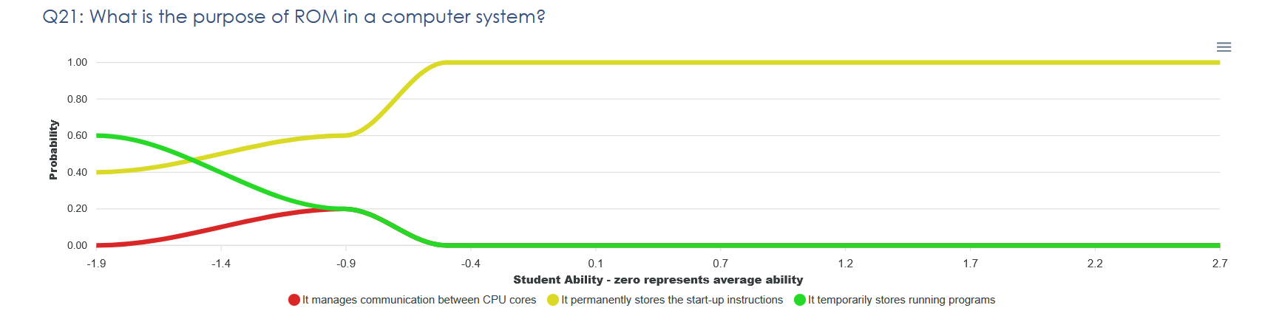Click the 'Probability' y-axis title

53,150
